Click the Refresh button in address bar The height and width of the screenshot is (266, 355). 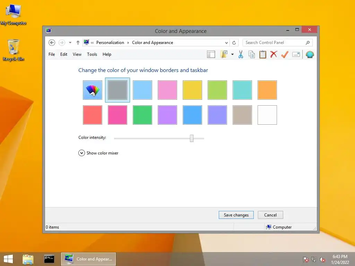[234, 43]
